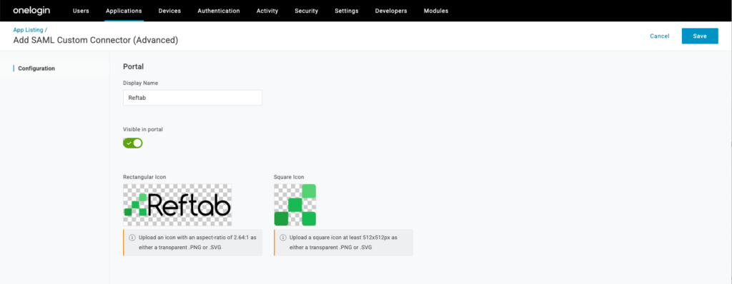Click info icon for square icon hint
The width and height of the screenshot is (732, 284).
pos(283,238)
